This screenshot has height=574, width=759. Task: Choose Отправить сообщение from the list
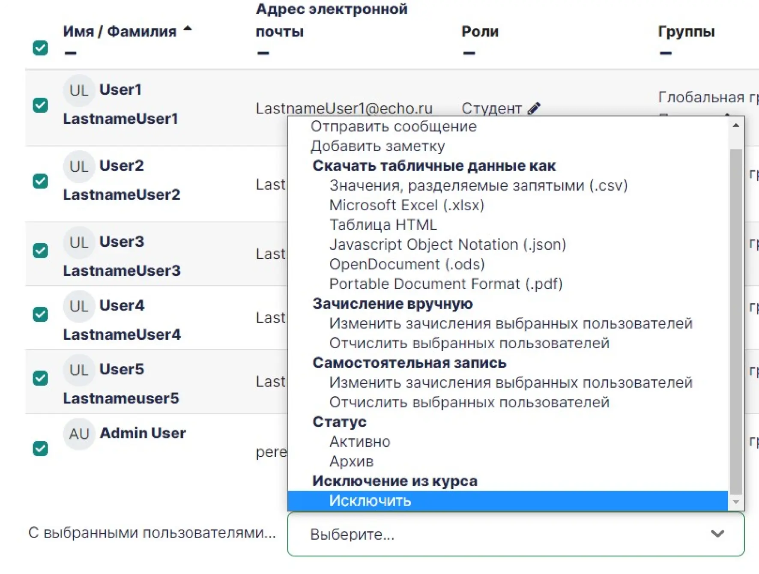click(x=508, y=126)
